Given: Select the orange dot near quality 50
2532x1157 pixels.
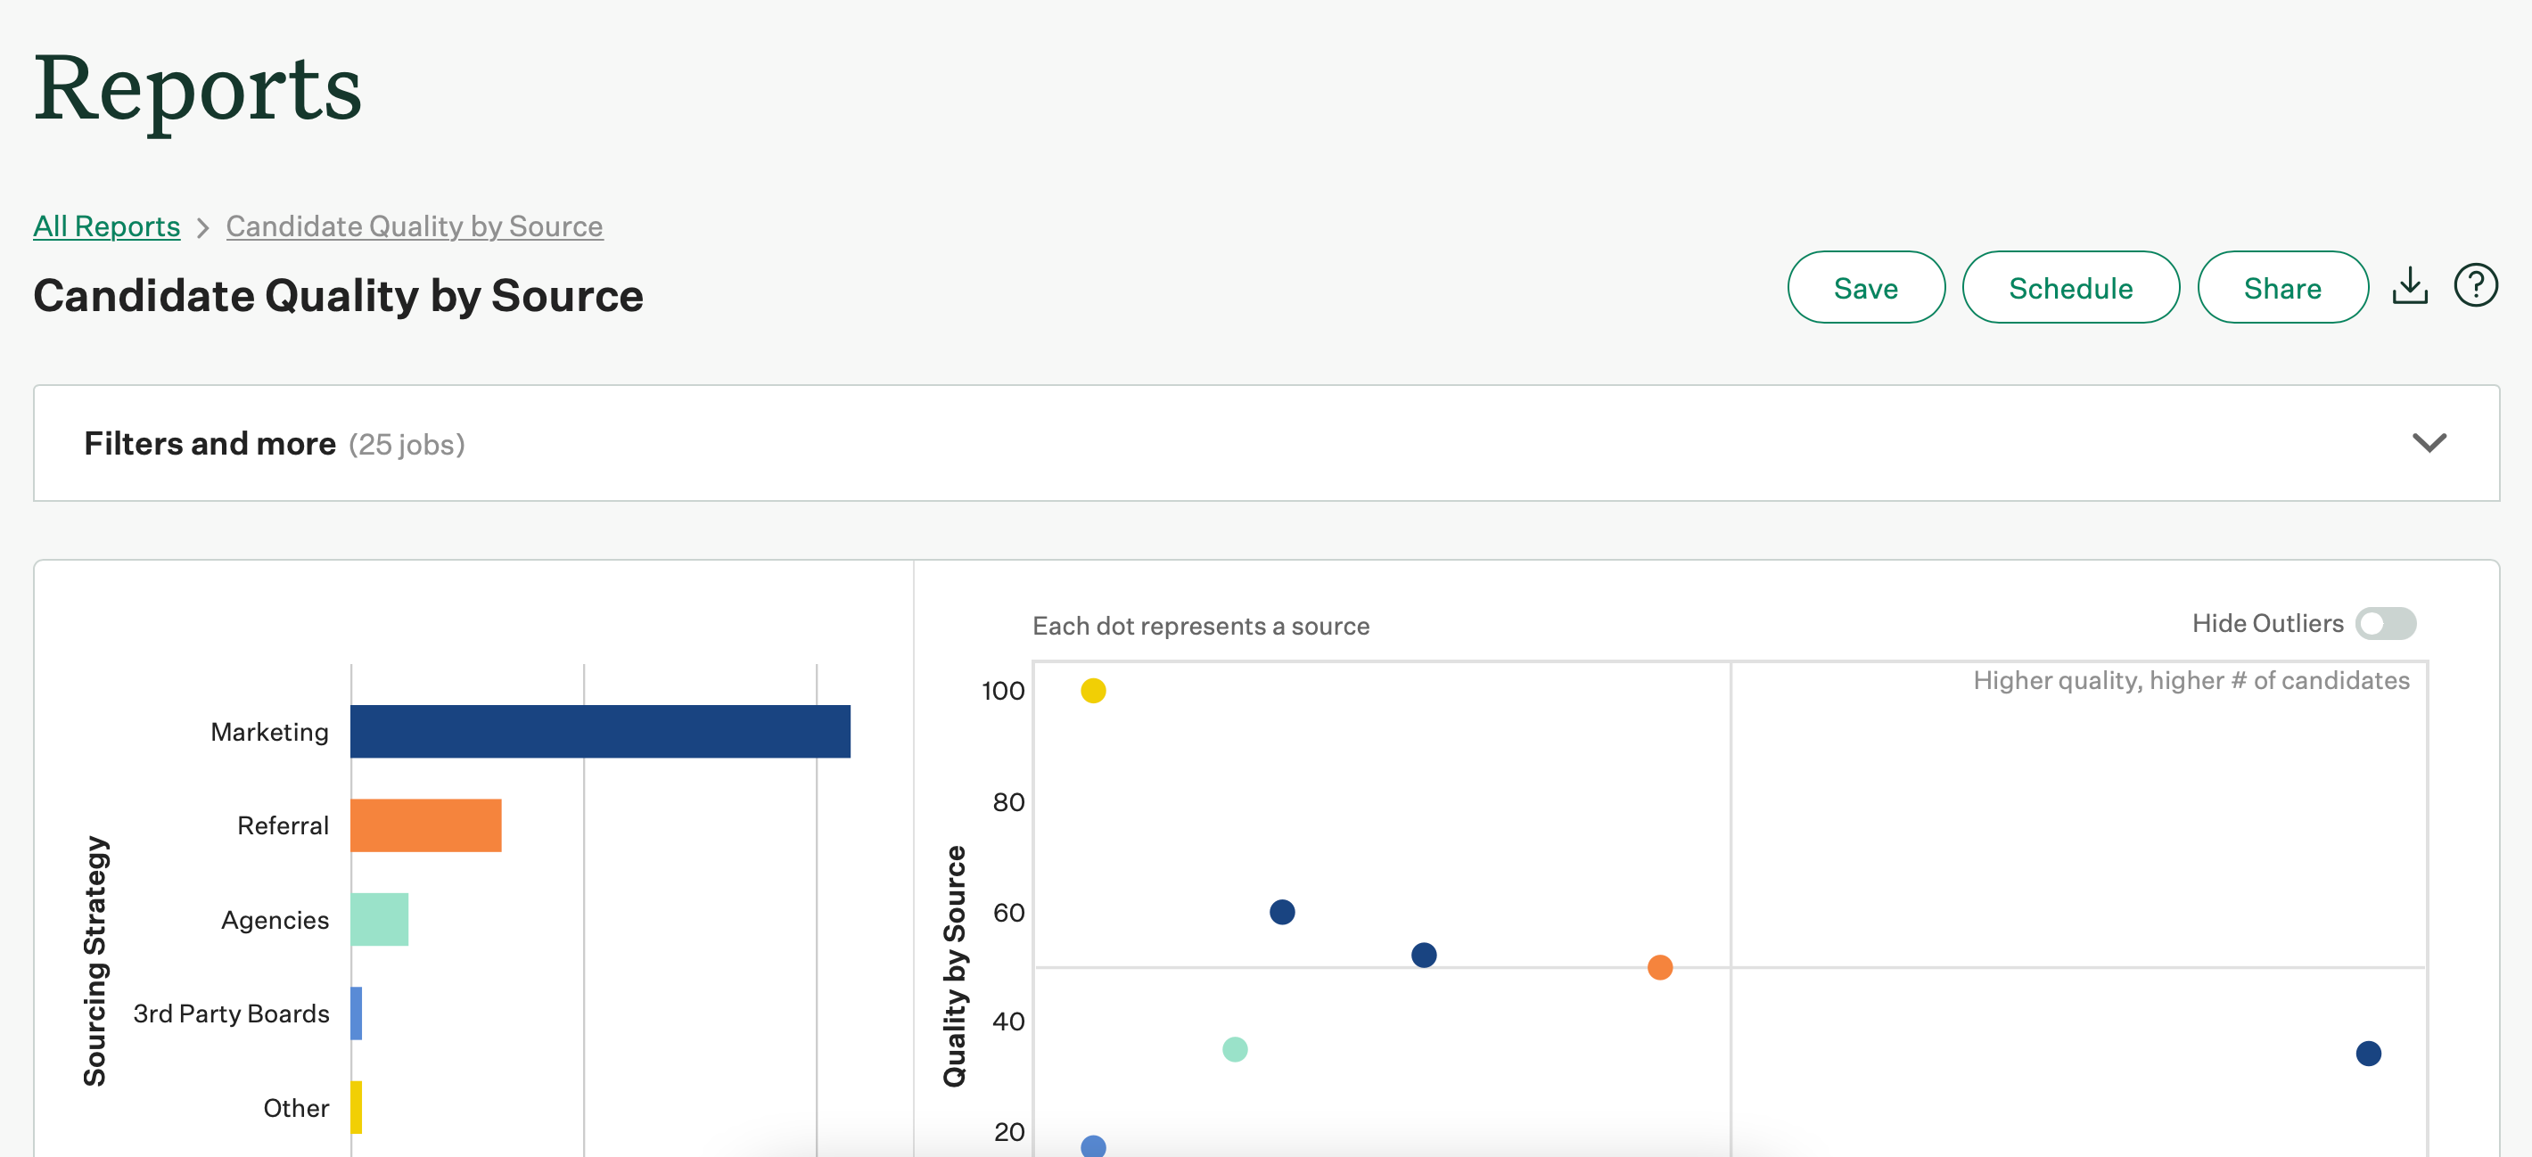Looking at the screenshot, I should coord(1659,967).
